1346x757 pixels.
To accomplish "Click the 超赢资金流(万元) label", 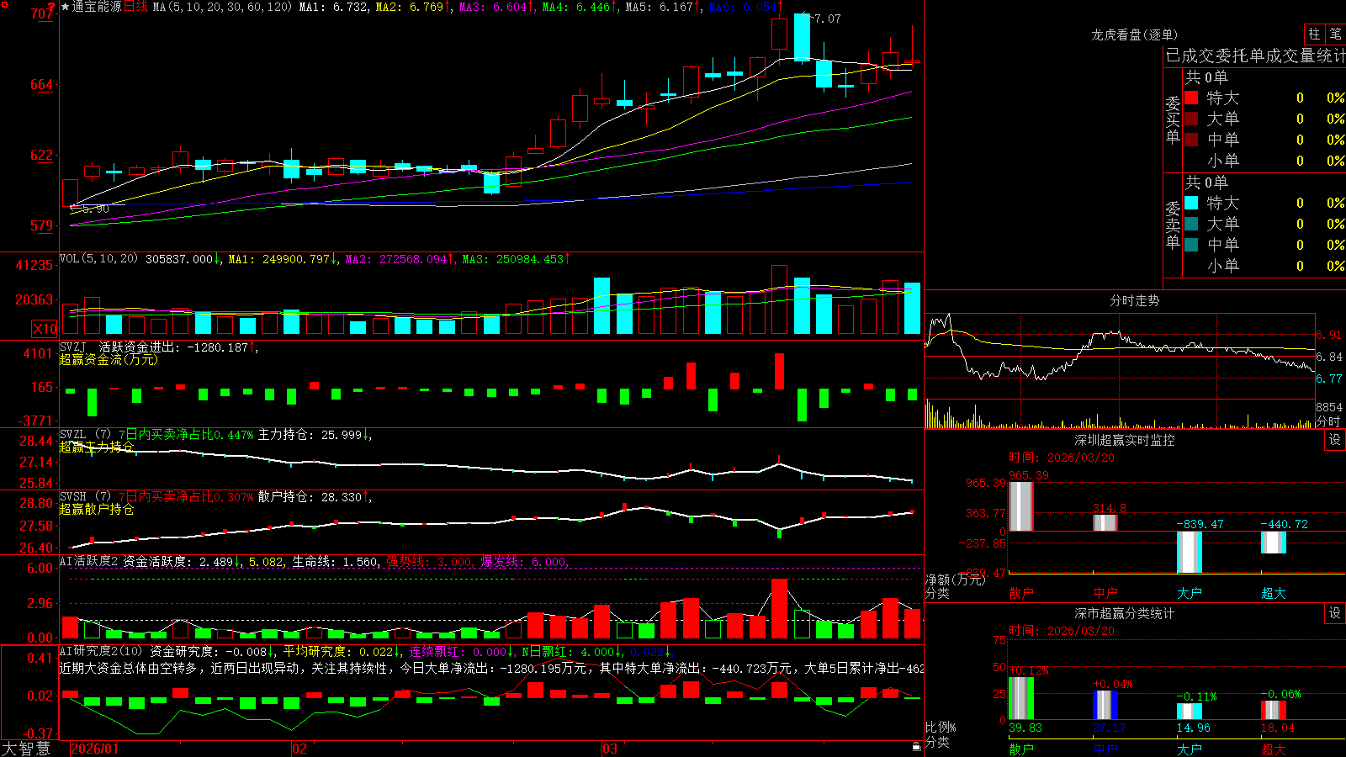I will pos(109,359).
